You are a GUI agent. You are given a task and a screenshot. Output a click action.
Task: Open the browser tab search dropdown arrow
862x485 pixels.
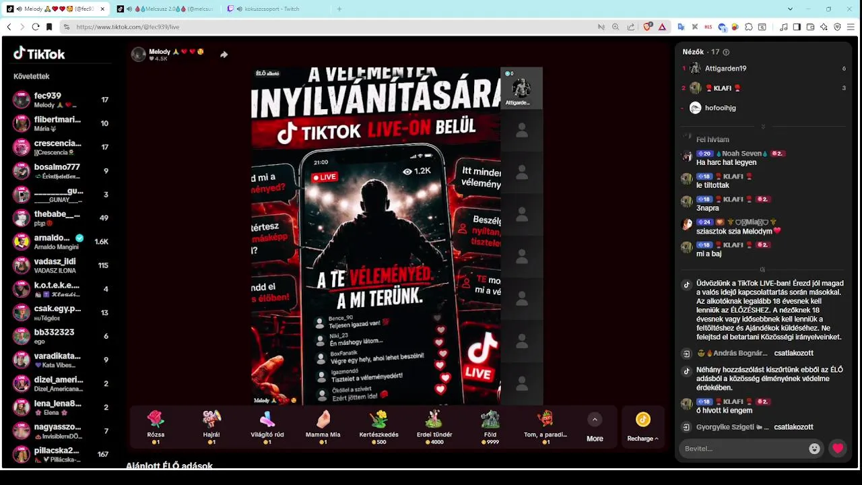tap(790, 9)
